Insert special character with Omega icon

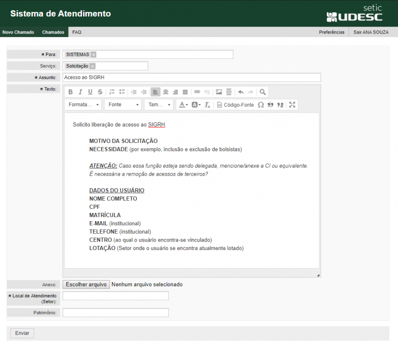(x=260, y=105)
